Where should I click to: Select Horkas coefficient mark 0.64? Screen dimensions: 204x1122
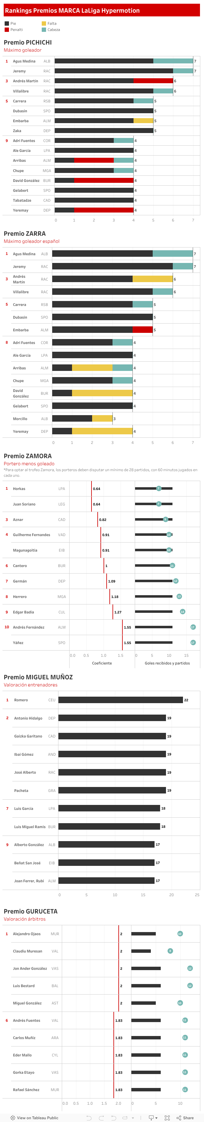click(91, 488)
